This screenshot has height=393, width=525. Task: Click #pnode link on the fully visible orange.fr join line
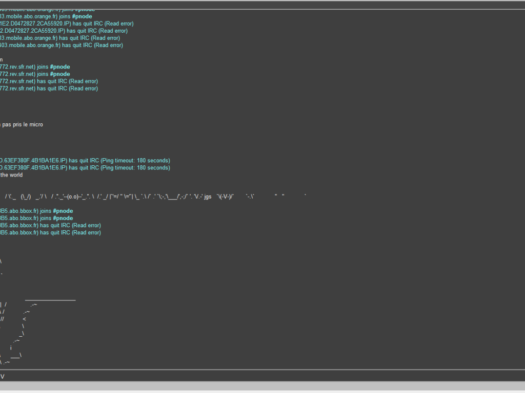pos(82,16)
